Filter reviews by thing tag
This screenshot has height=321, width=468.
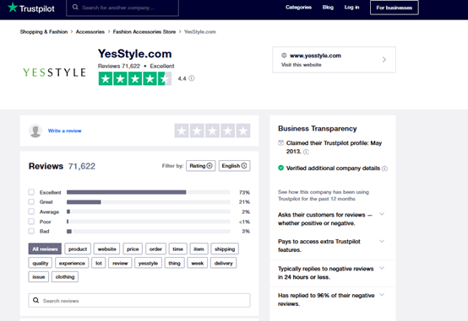point(174,263)
